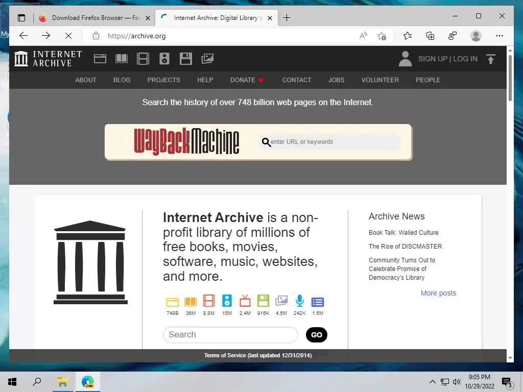Open the Software floppy icon in top navigation
The width and height of the screenshot is (523, 392).
tap(186, 59)
